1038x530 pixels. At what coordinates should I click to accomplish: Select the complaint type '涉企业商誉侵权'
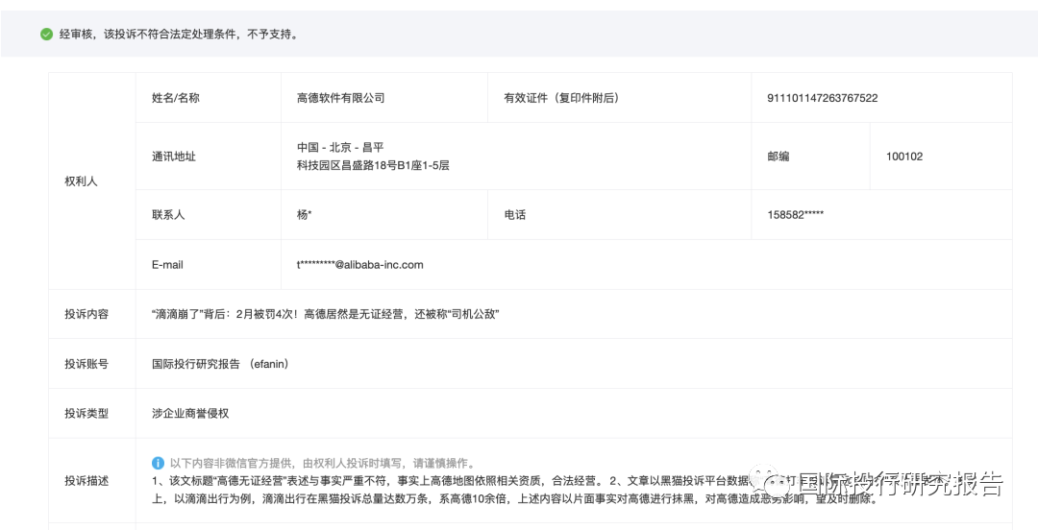point(190,414)
